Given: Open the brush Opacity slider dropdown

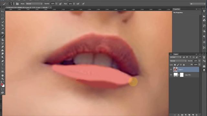Looking at the screenshot, I should point(57,4).
